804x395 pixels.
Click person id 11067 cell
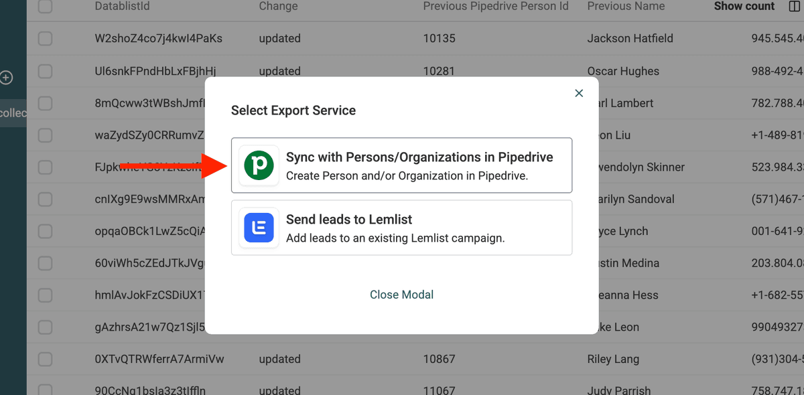[x=439, y=390]
